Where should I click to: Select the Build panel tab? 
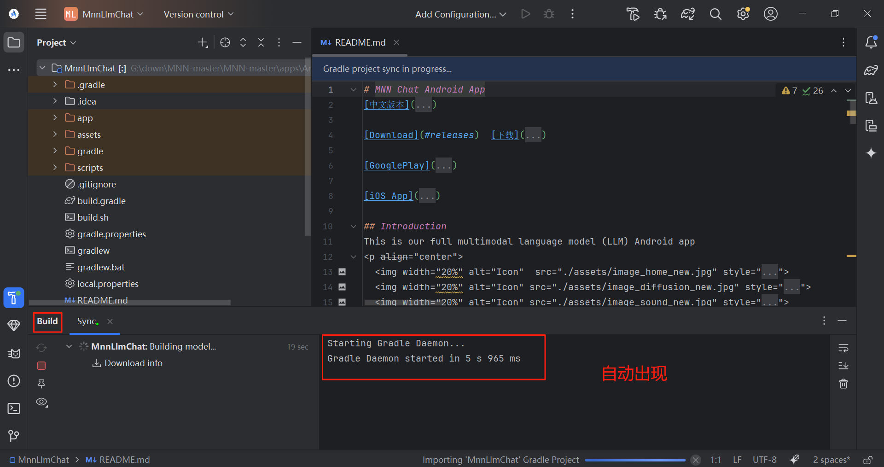pos(47,321)
